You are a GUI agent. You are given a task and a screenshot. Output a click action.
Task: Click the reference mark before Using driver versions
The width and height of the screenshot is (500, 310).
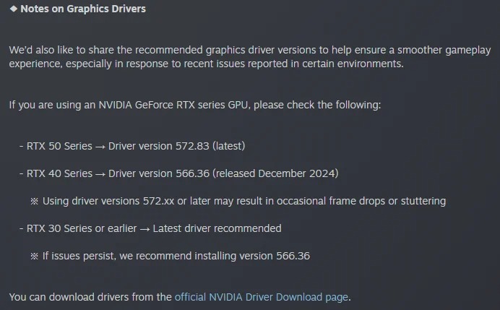point(34,201)
